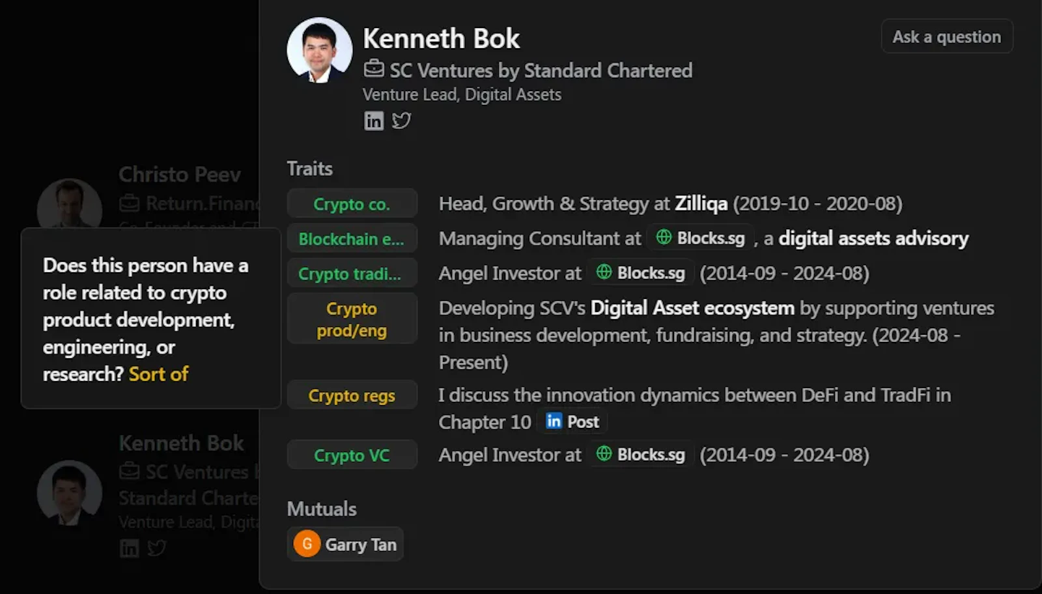Click Garry Tan's orange avatar icon
Screen dimensions: 1042x594
(307, 544)
